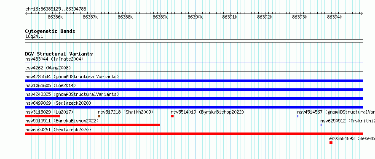The height and width of the screenshot is (159, 375).
Task: Select ruler position 86394k
Action: 335,17
